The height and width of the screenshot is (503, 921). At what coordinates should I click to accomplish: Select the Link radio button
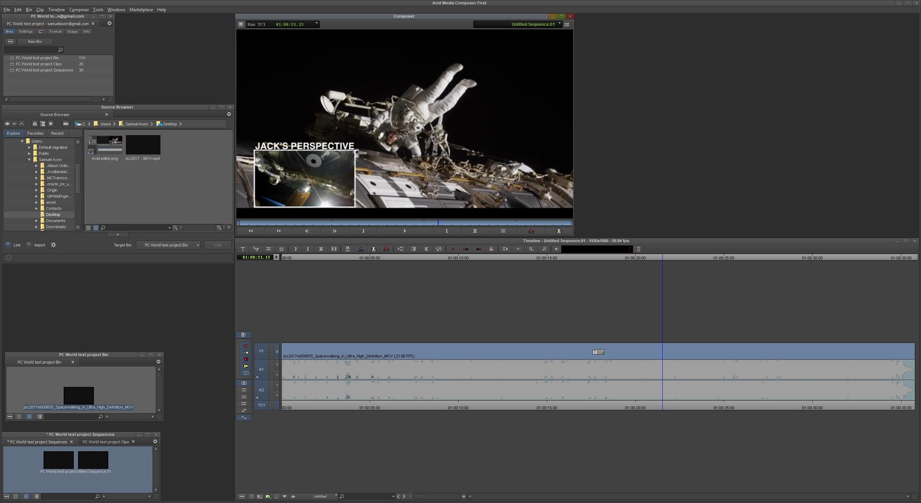pos(8,245)
